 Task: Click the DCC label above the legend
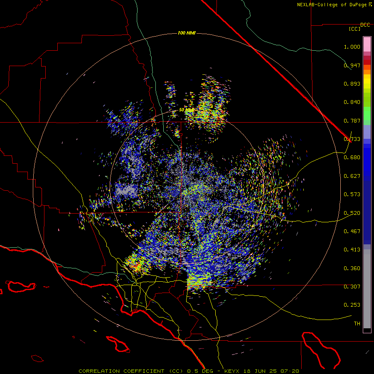point(365,25)
